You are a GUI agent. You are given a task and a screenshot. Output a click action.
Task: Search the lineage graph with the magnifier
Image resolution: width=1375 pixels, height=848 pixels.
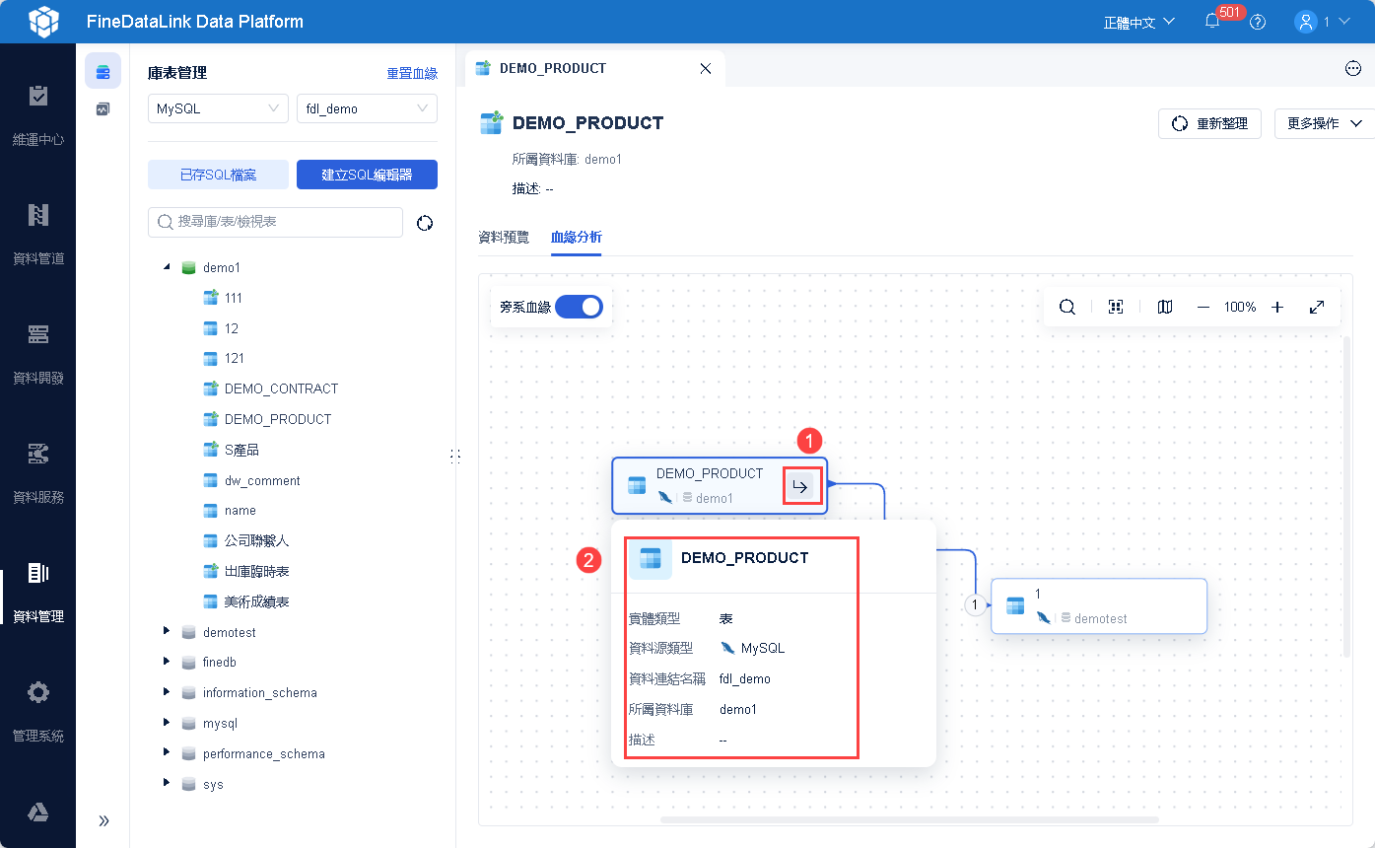coord(1067,307)
